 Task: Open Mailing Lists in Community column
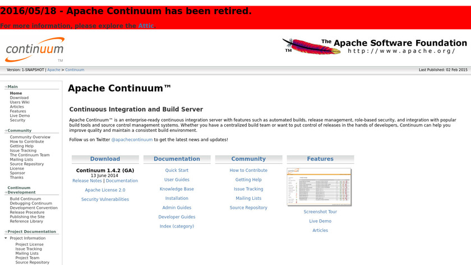pyautogui.click(x=248, y=198)
